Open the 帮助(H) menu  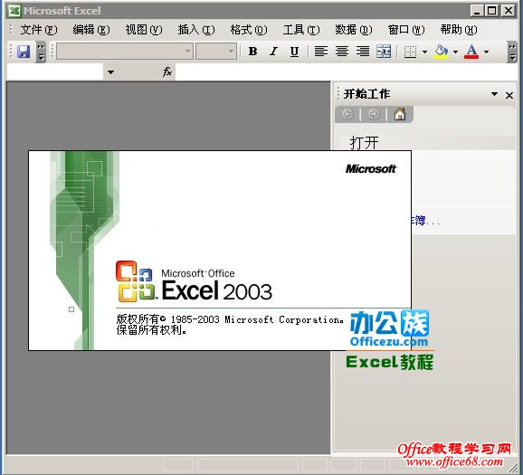[459, 30]
